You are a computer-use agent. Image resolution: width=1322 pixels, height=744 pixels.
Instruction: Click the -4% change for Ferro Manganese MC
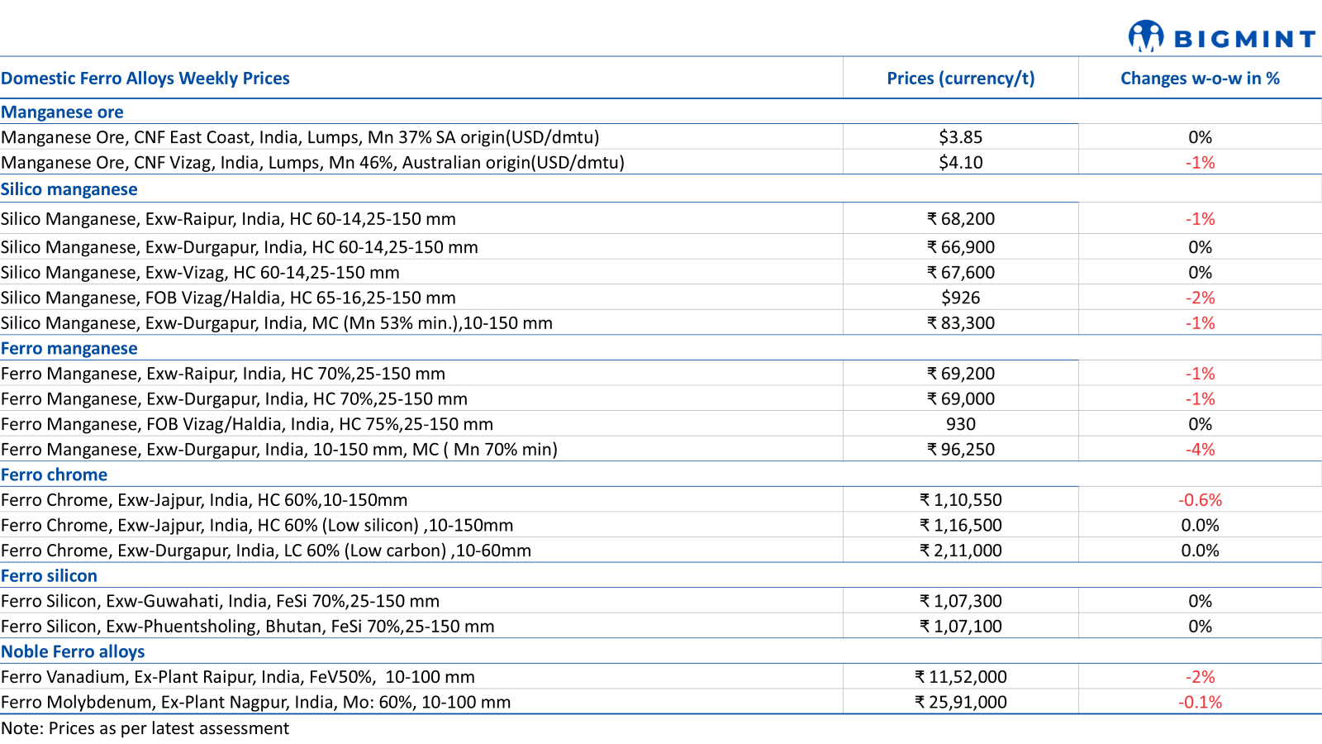click(x=1200, y=450)
